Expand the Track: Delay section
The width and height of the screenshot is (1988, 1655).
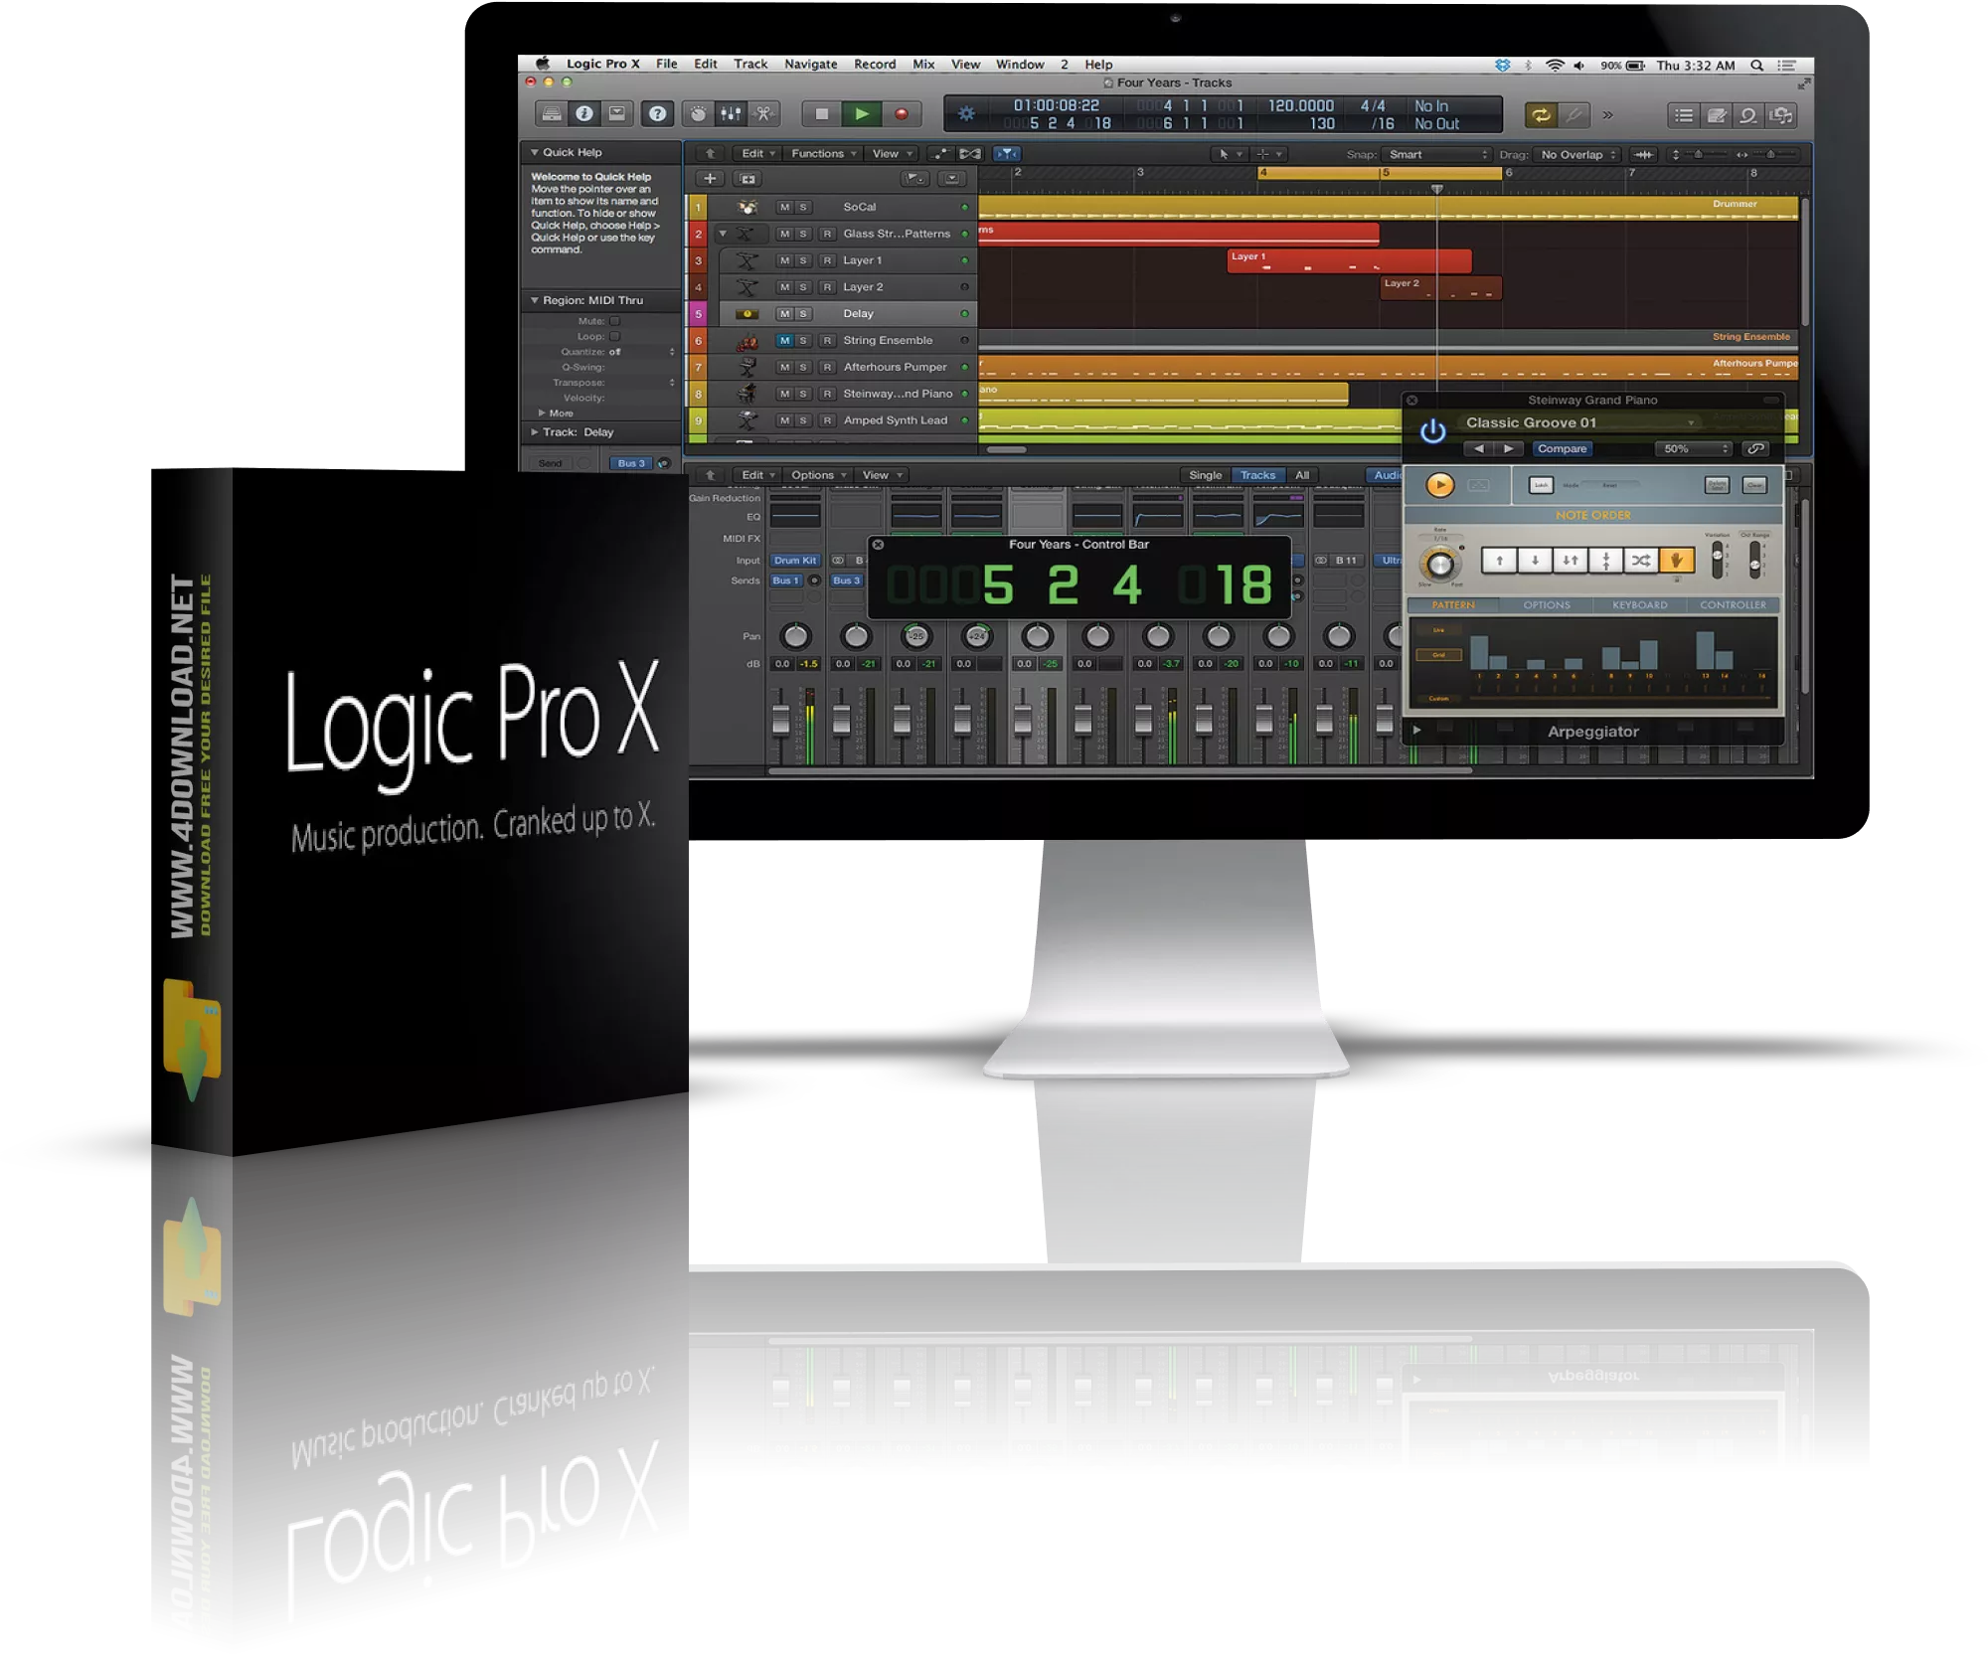[x=535, y=432]
